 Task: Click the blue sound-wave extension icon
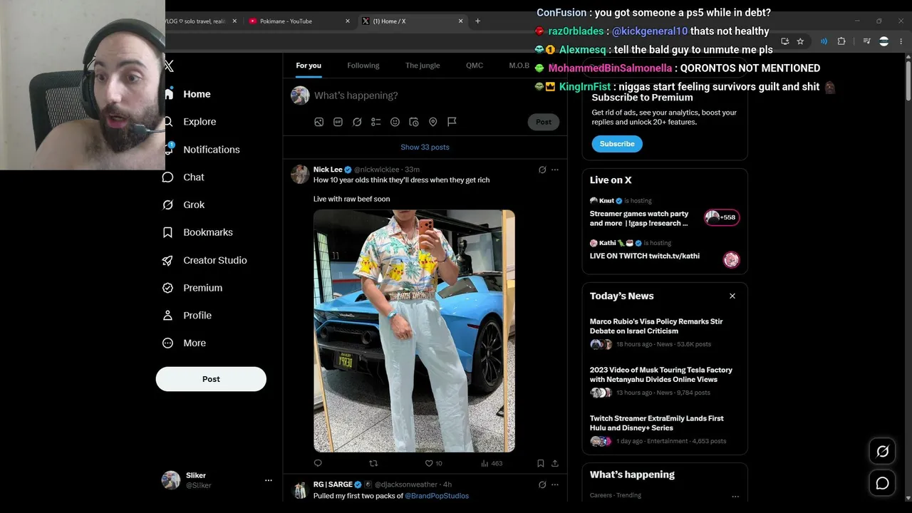824,41
